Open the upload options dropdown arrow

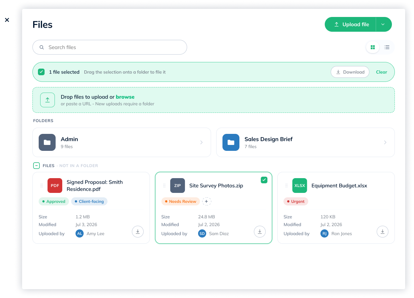pyautogui.click(x=383, y=24)
